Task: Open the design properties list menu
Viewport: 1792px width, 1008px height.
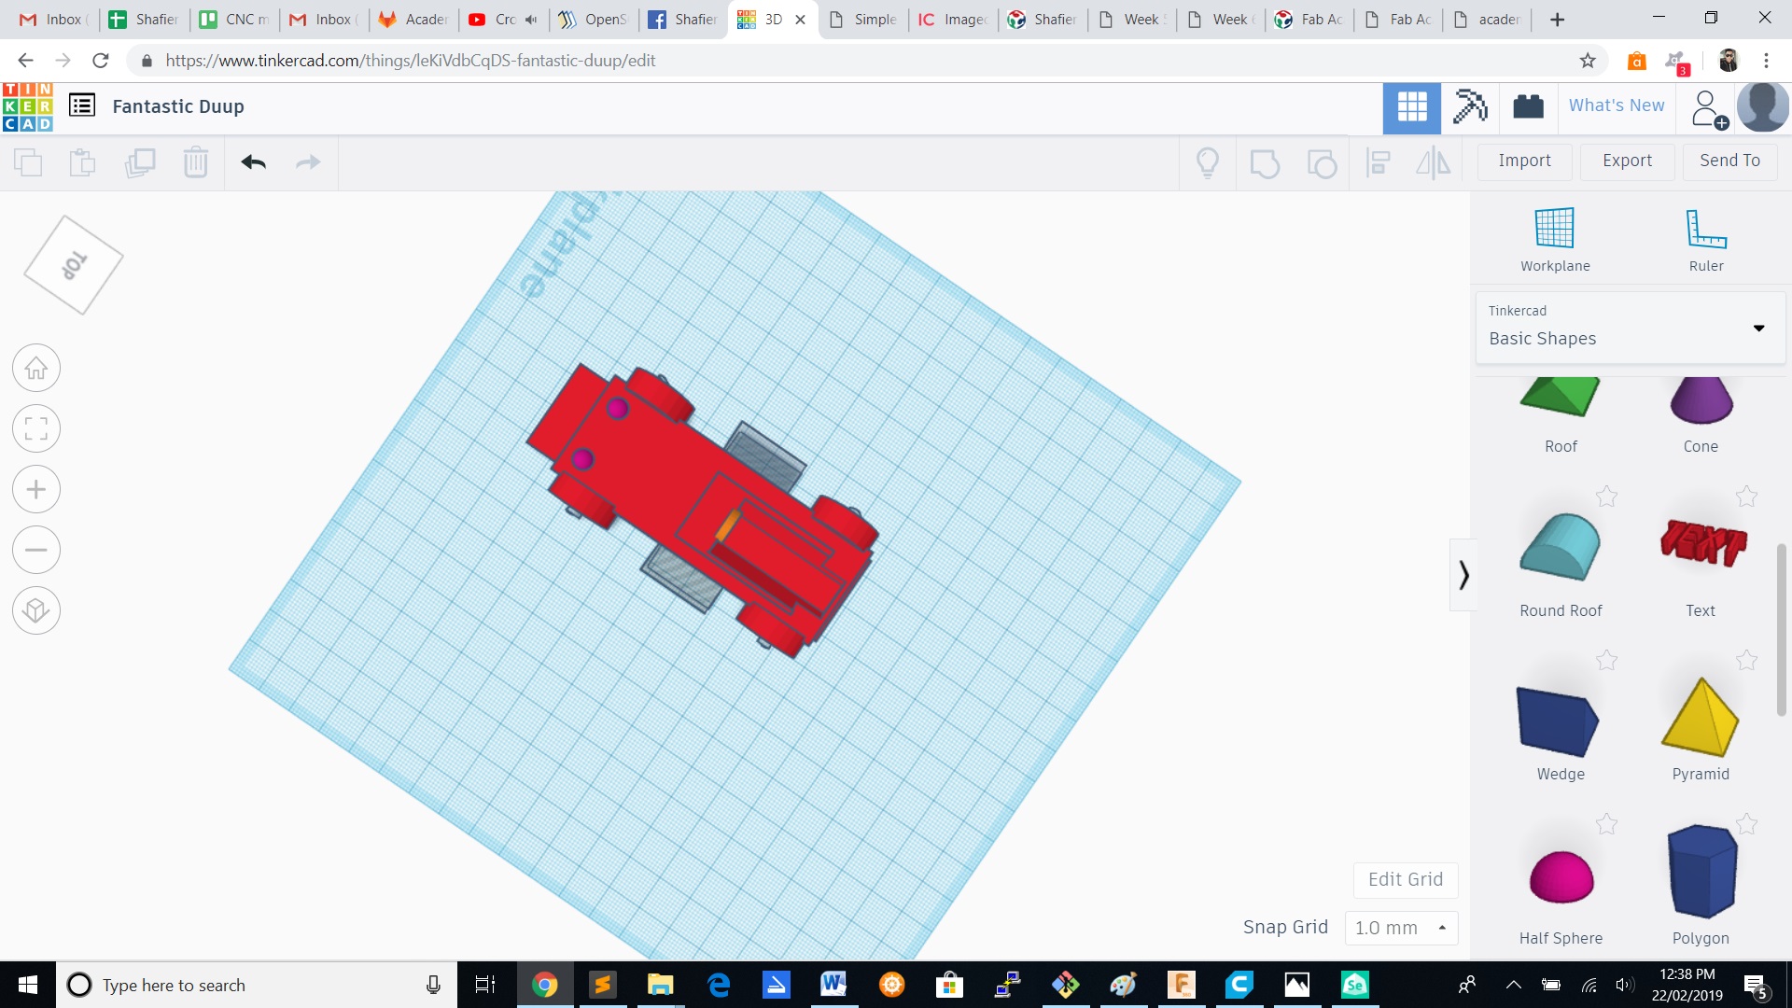Action: click(x=82, y=105)
